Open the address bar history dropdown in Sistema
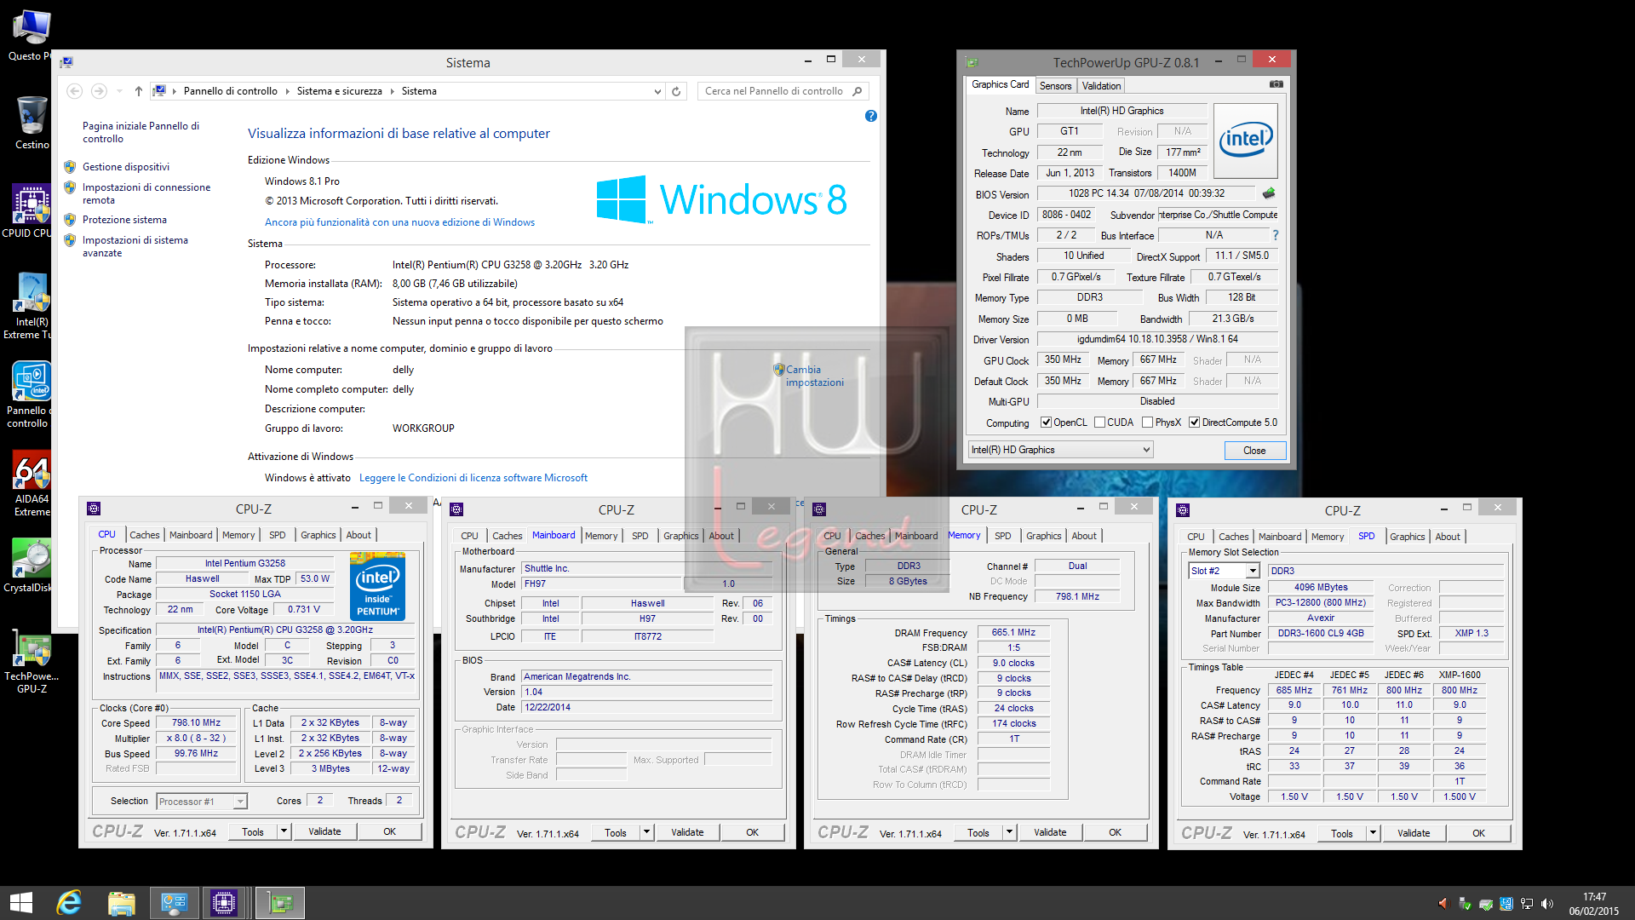This screenshot has height=920, width=1635. click(x=657, y=91)
